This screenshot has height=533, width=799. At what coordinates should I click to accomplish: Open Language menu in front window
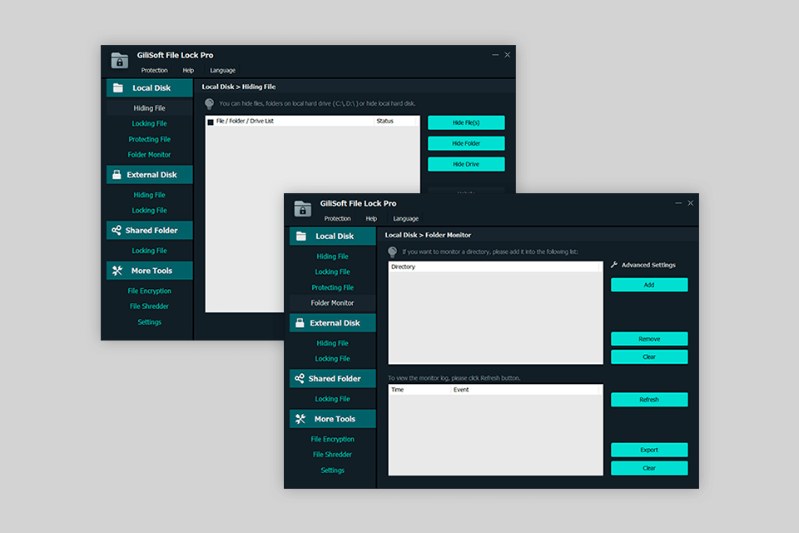pos(405,218)
